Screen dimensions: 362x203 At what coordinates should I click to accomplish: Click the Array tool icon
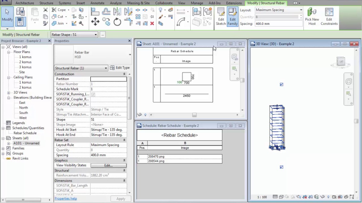[x=138, y=17]
